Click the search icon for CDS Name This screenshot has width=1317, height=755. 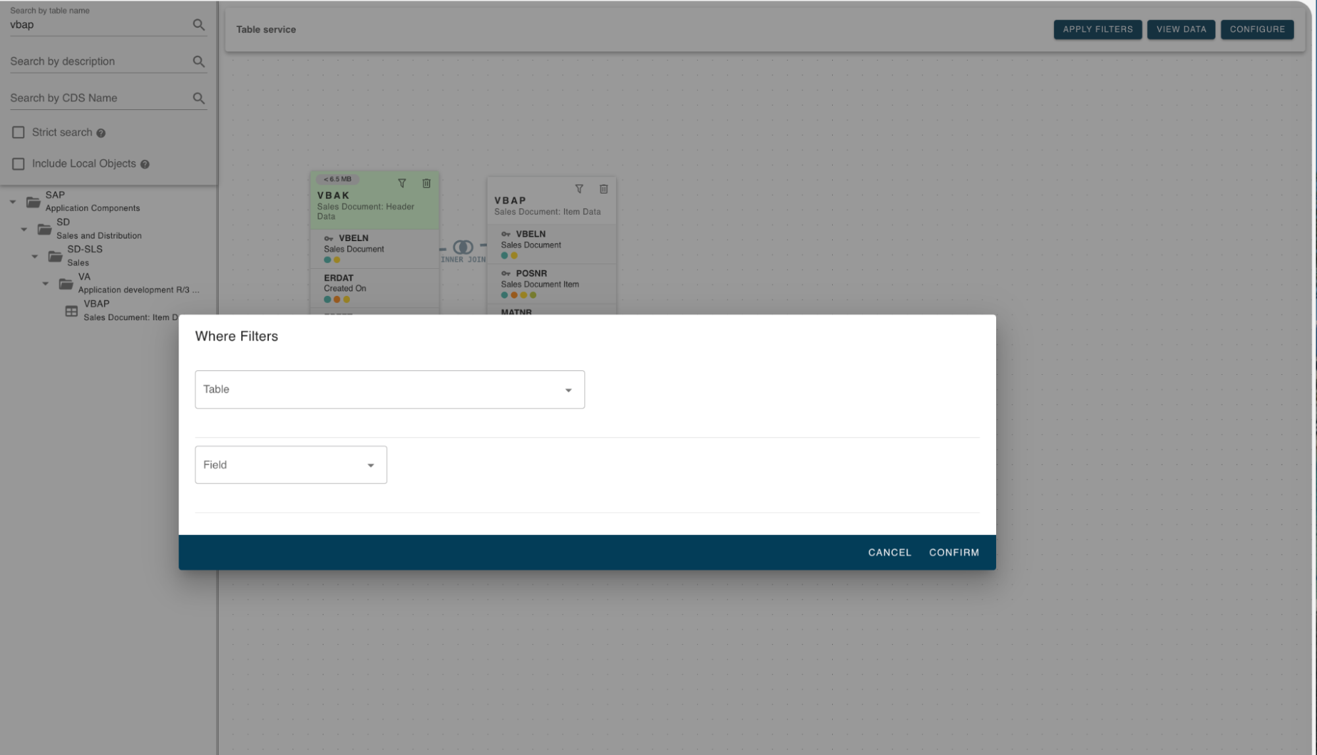click(x=198, y=98)
